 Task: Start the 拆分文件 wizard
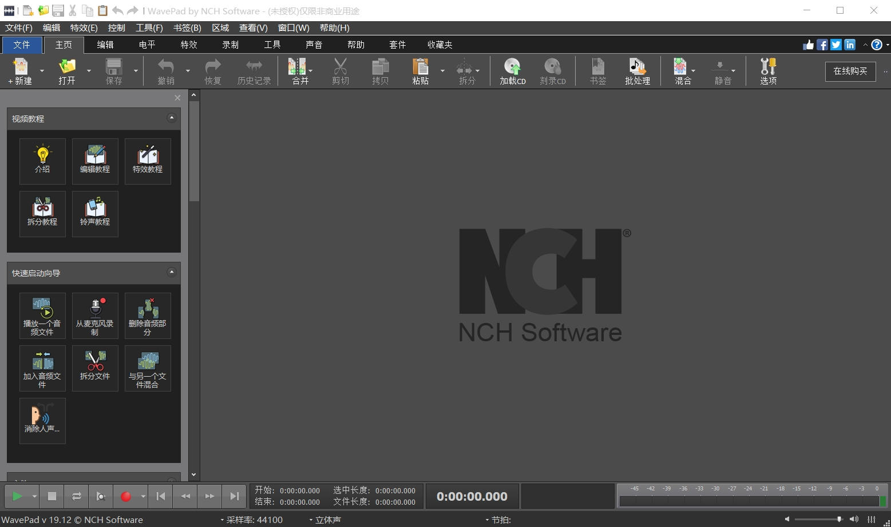point(95,368)
